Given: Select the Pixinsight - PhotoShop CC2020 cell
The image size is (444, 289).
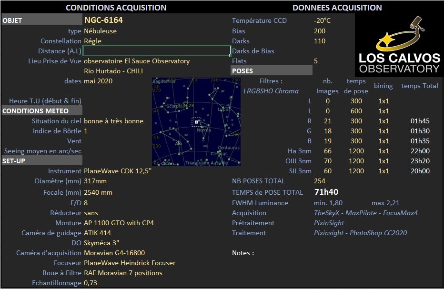Looking at the screenshot, I should [360, 233].
